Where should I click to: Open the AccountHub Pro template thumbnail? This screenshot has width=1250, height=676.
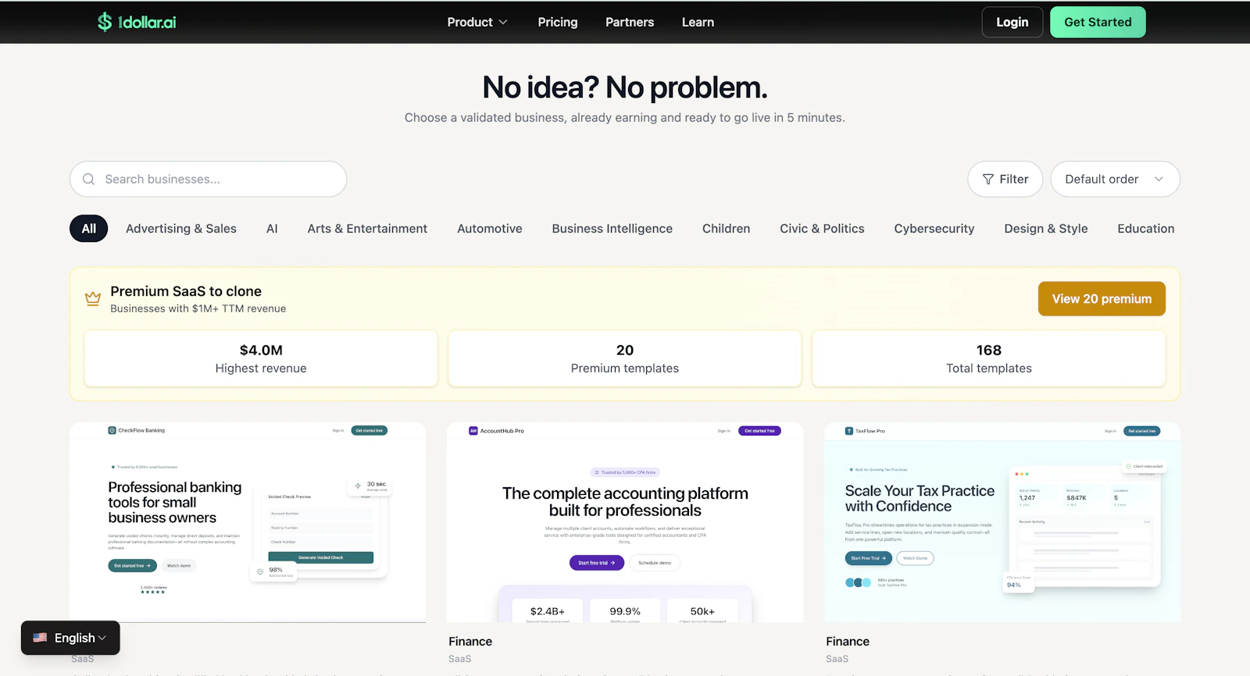pos(625,522)
